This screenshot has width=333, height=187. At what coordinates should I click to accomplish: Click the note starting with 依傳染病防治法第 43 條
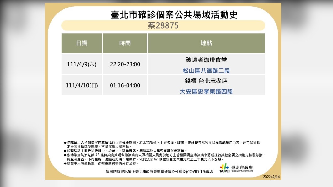165,157
